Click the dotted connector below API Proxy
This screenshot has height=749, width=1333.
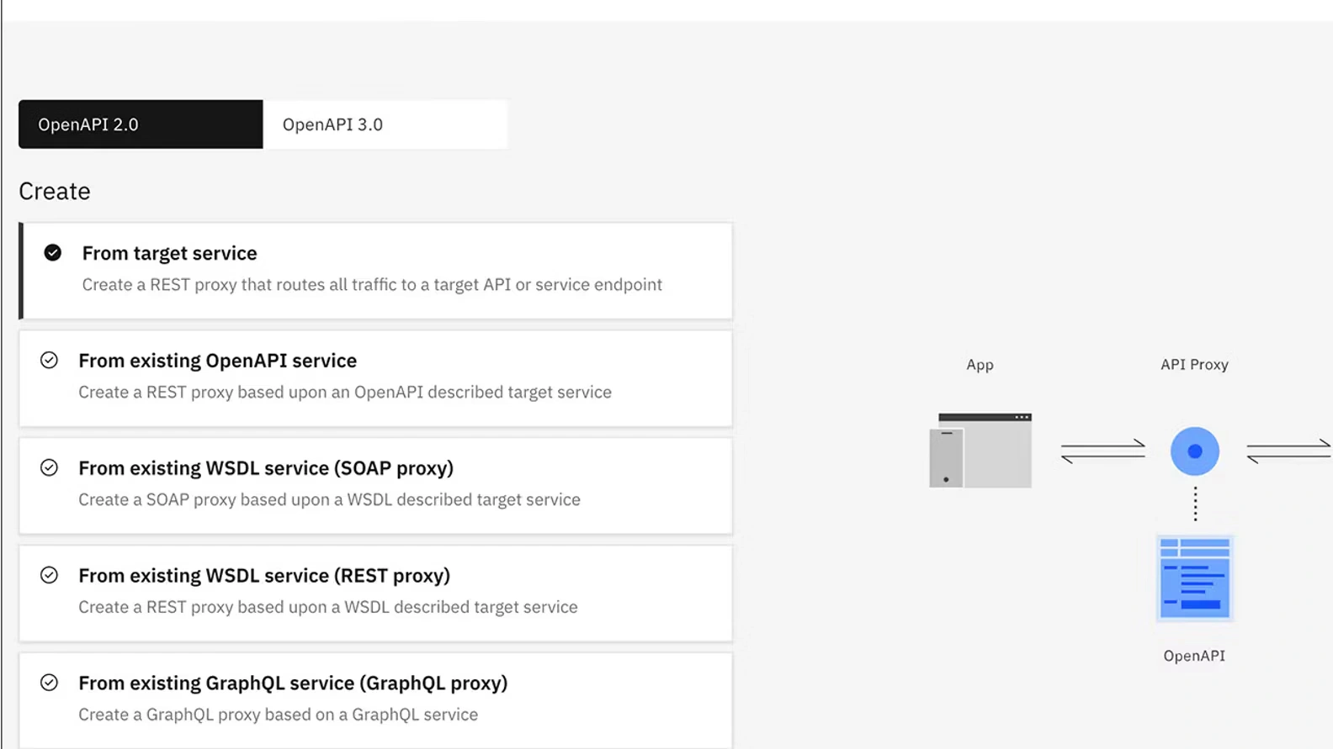tap(1195, 504)
